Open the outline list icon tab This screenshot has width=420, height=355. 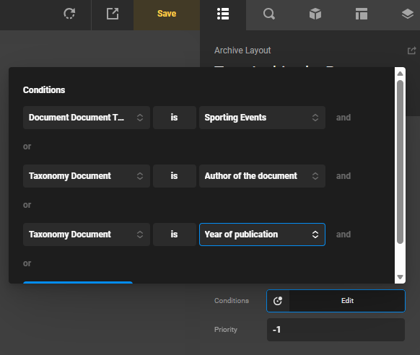(223, 14)
